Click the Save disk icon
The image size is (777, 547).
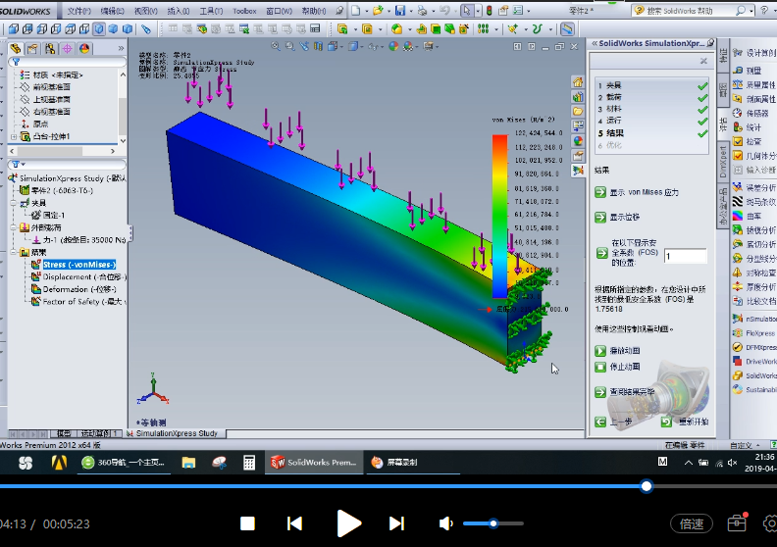pos(400,11)
